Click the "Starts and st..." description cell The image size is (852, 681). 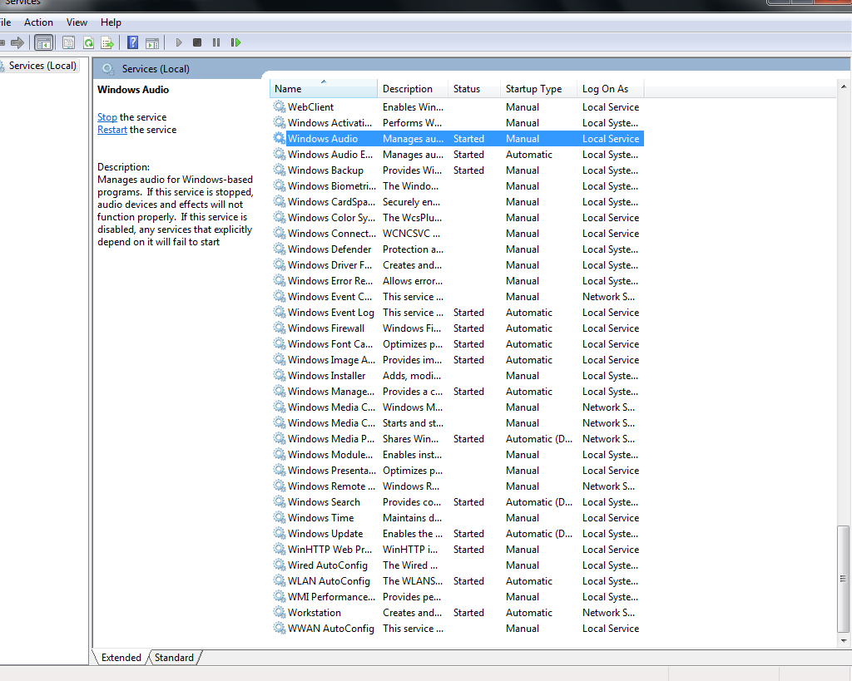pyautogui.click(x=413, y=422)
